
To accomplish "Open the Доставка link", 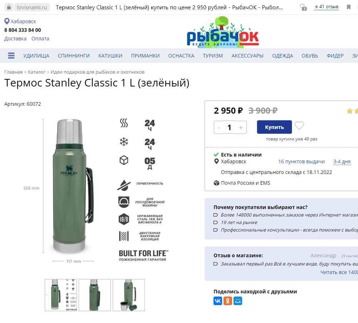I will pos(15,39).
